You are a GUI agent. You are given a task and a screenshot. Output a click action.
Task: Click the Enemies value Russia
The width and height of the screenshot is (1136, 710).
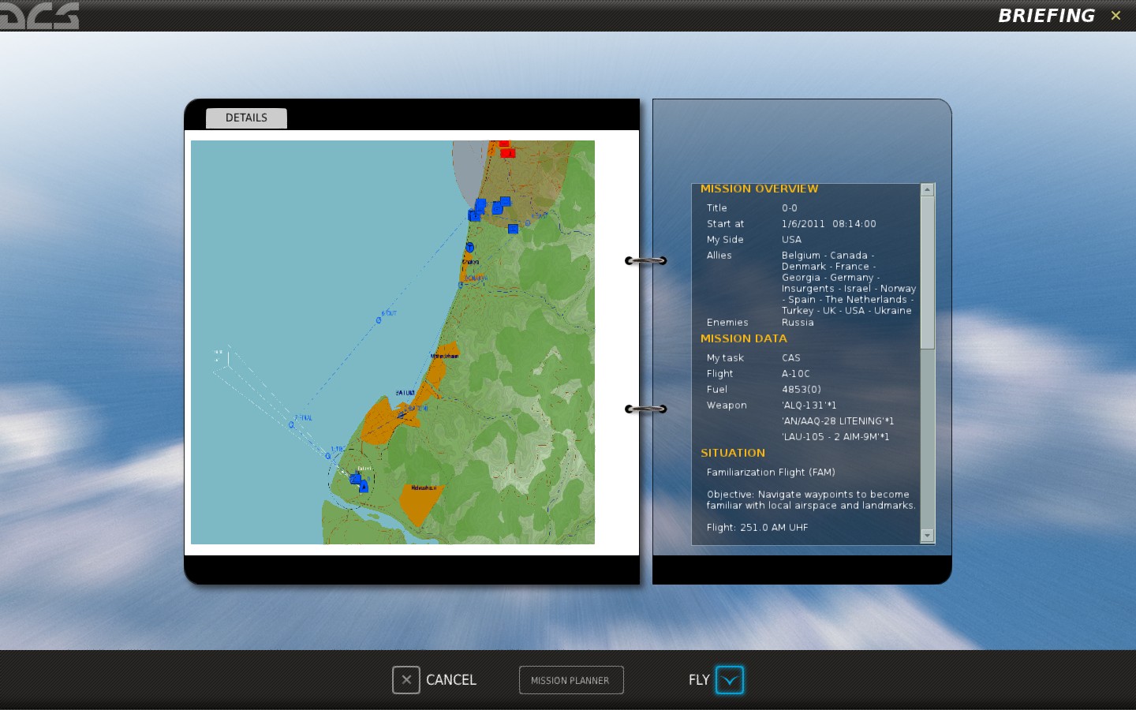[798, 323]
